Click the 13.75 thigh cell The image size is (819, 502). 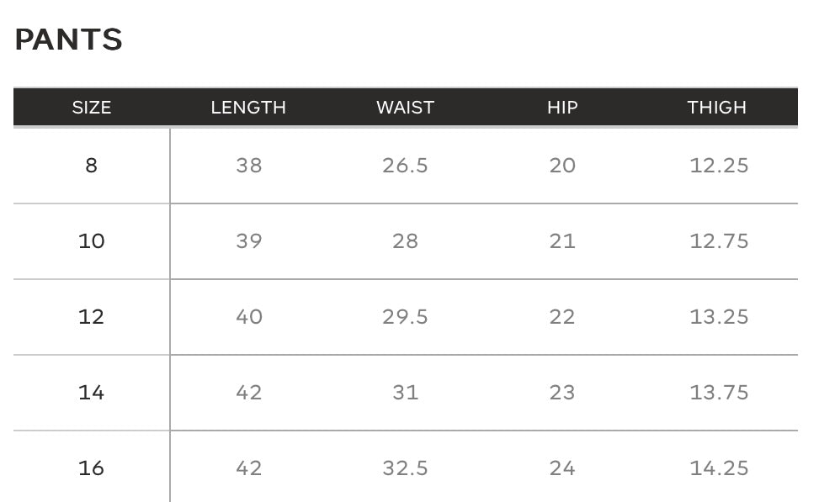tap(719, 393)
